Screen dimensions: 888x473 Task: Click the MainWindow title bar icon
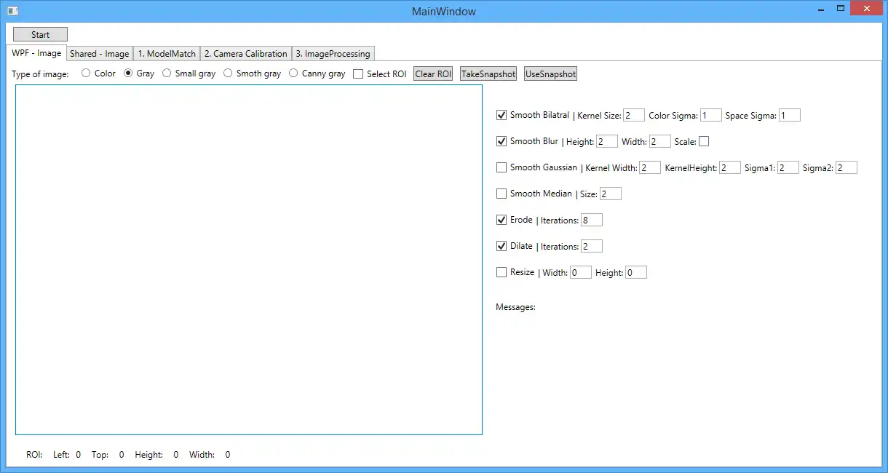[x=12, y=11]
